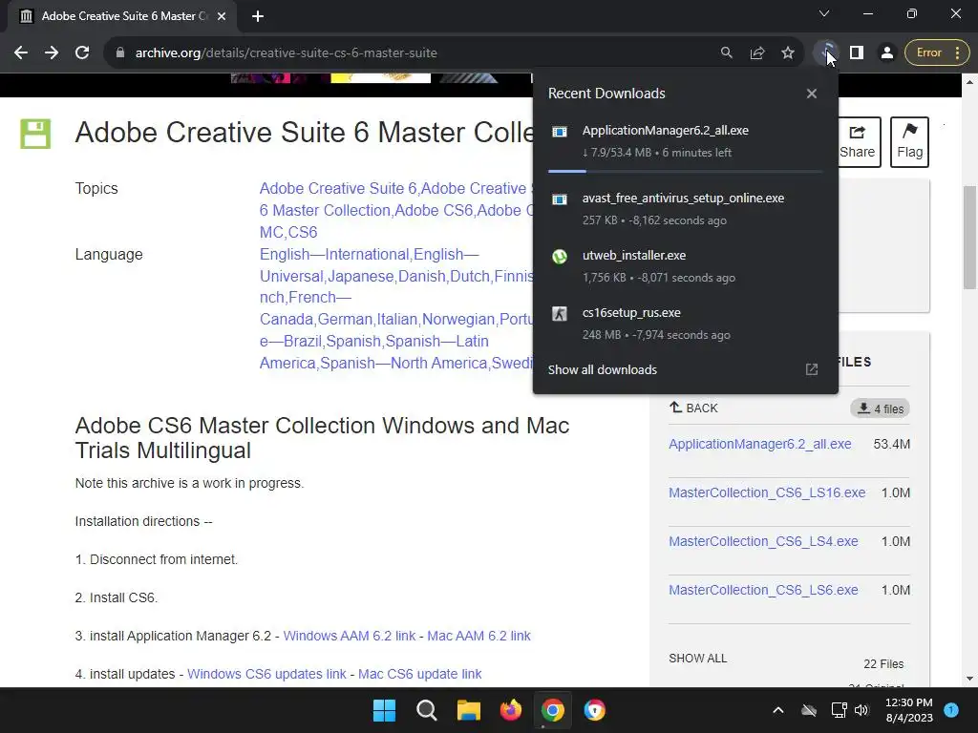
Task: Close the Adobe Creative Suite 6 tab
Action: (222, 16)
